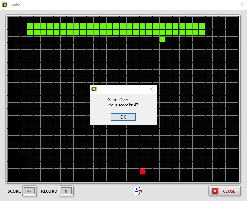The height and width of the screenshot is (201, 247).
Task: Click the RECORD label text
Action: pos(49,191)
